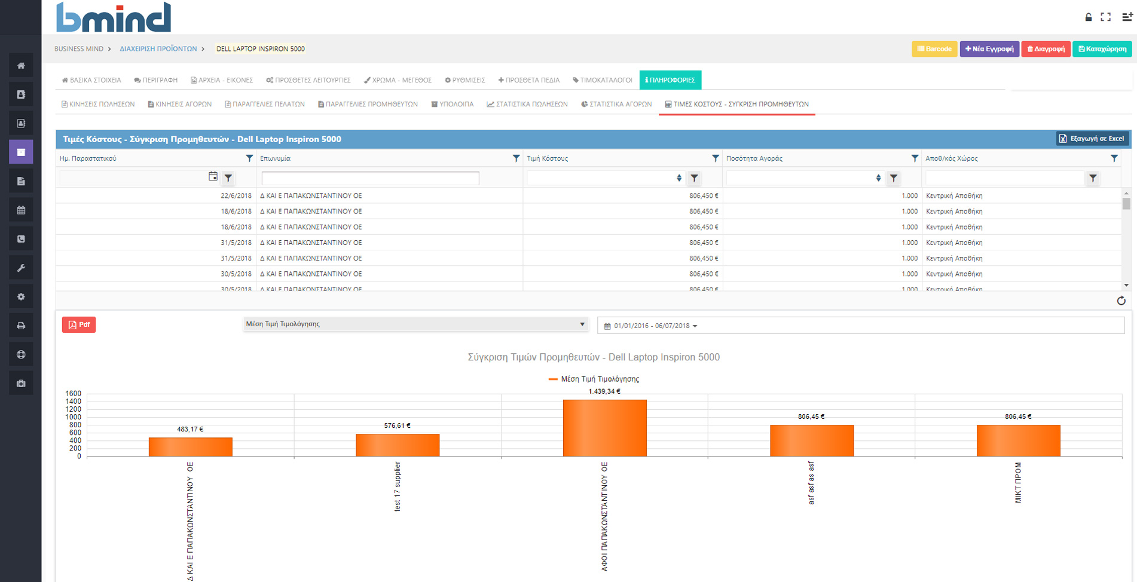Open the top-right list-plus menu icon
Image resolution: width=1137 pixels, height=582 pixels.
coord(1127,17)
